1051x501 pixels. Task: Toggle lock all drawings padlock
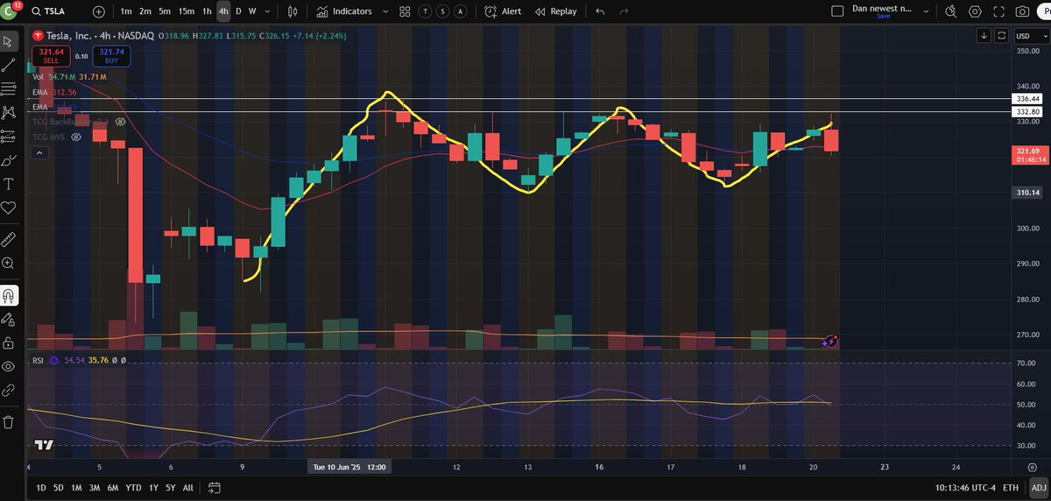click(9, 342)
